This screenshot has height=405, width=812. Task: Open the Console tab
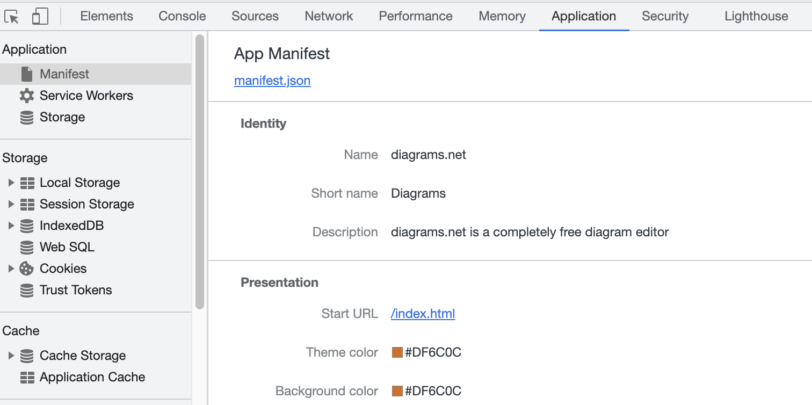click(182, 16)
